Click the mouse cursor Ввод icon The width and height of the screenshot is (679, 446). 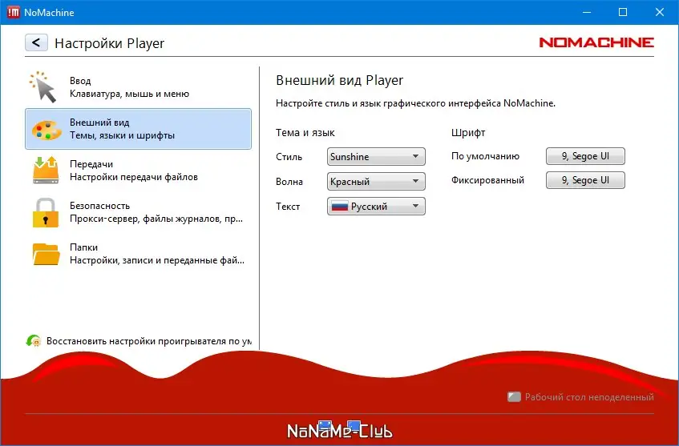[43, 87]
